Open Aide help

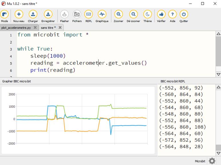pyautogui.click(x=173, y=16)
